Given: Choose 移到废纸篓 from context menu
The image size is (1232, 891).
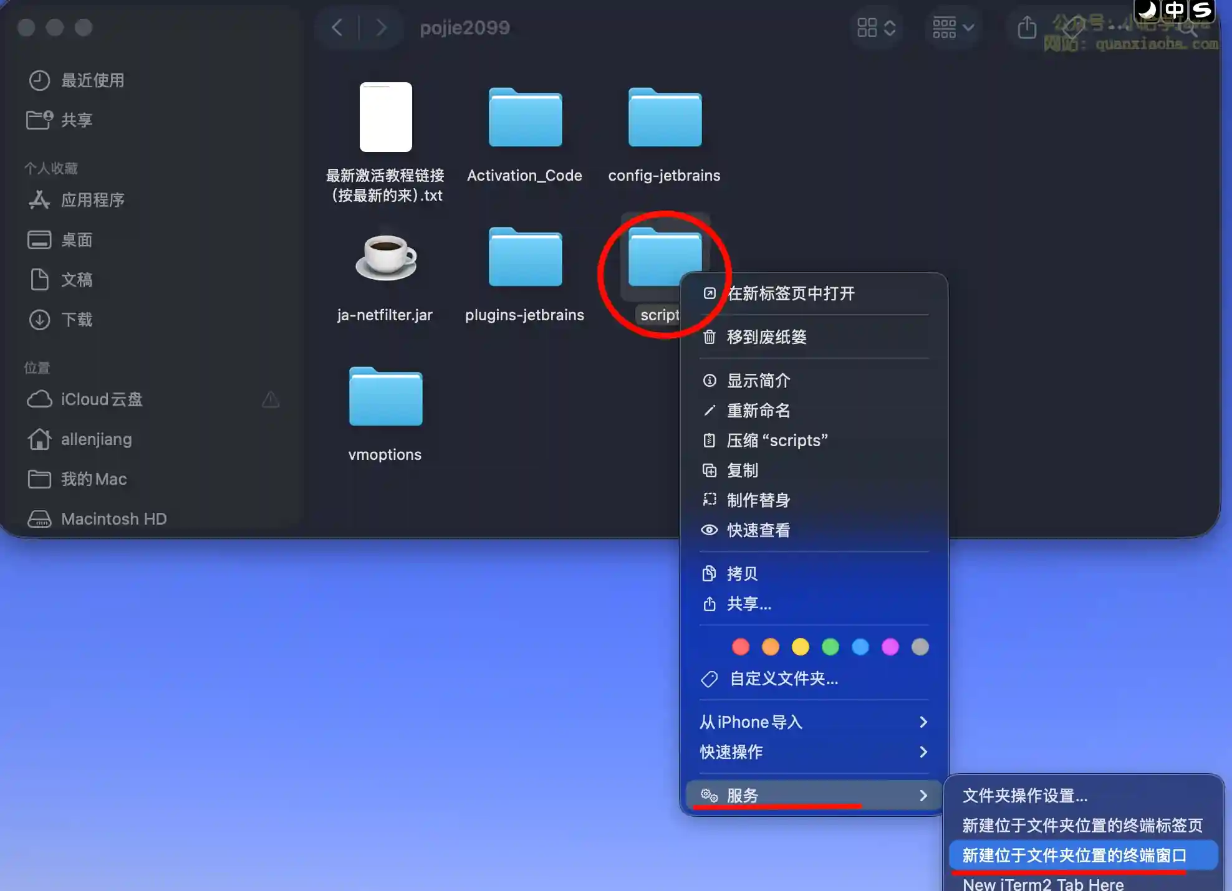Looking at the screenshot, I should 766,337.
